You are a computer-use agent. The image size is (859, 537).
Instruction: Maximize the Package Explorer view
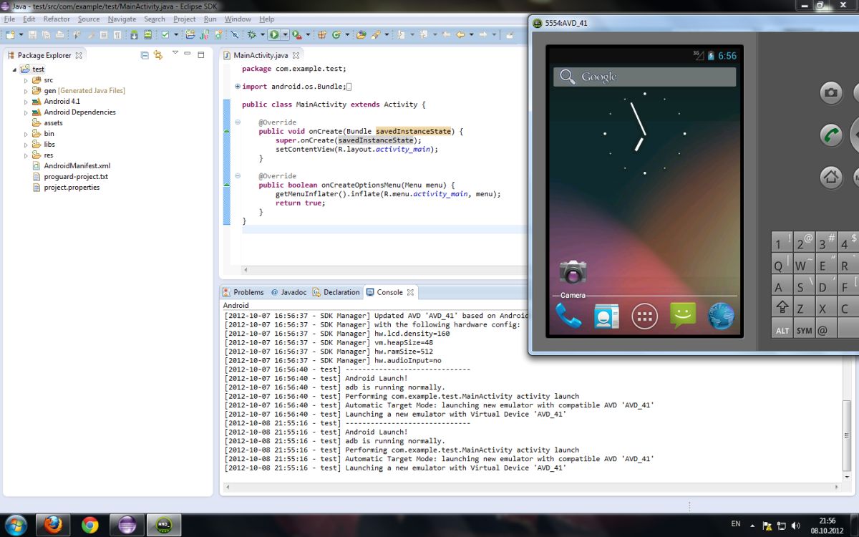coord(201,54)
